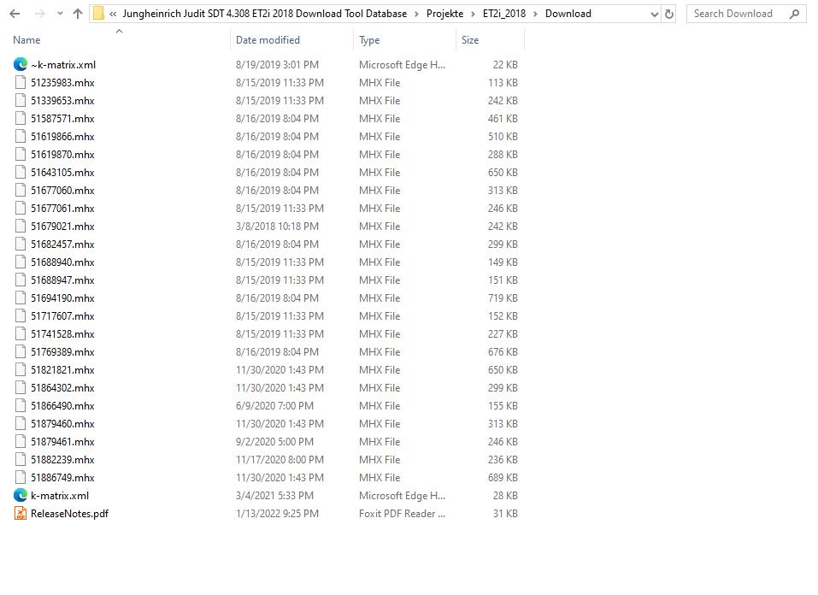Select file name 51879461.mhx
818x595 pixels.
62,442
